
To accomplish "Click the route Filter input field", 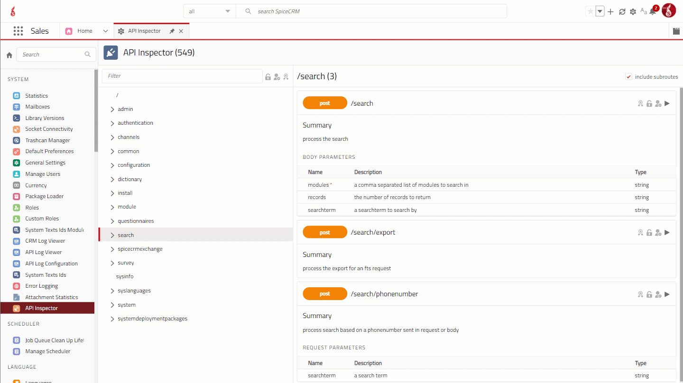I will 182,76.
